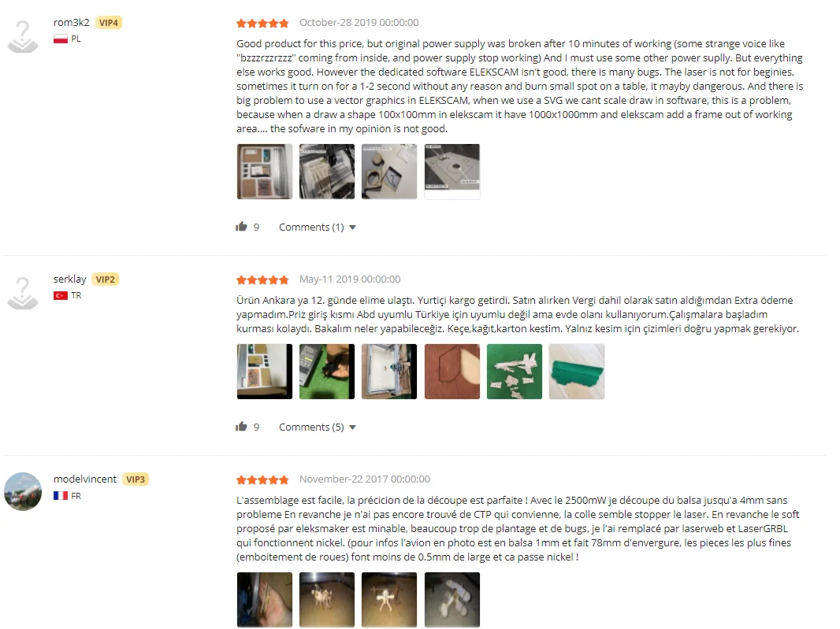840x629 pixels.
Task: Expand Comments (5) on serklay's review
Action: [x=311, y=427]
